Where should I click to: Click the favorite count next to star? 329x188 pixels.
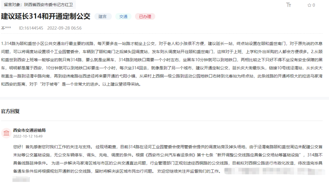click(314, 5)
